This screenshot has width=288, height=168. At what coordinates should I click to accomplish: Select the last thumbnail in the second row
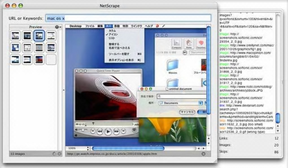(x=51, y=47)
